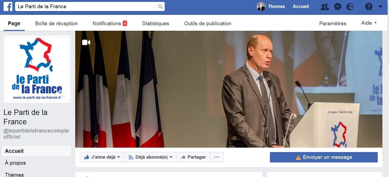Expand the account menu arrow in top bar
This screenshot has width=389, height=177.
(x=380, y=7)
